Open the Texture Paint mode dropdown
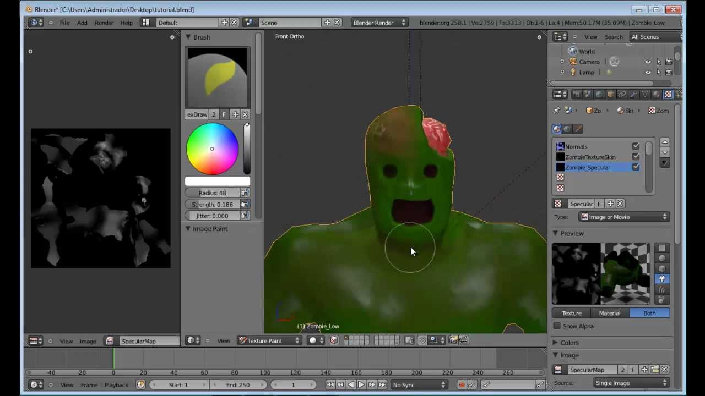 [x=269, y=340]
